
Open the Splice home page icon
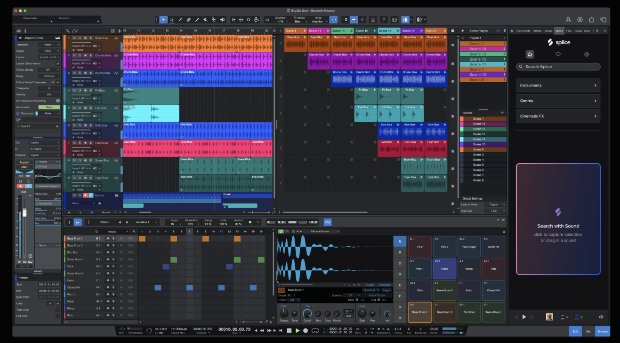(x=530, y=54)
